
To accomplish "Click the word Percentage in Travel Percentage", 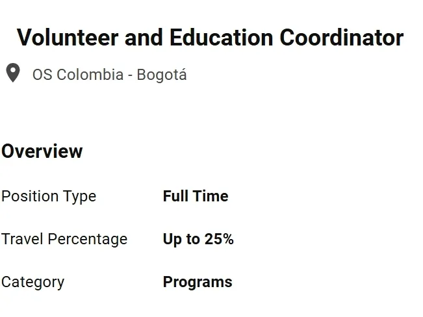I will pos(88,239).
